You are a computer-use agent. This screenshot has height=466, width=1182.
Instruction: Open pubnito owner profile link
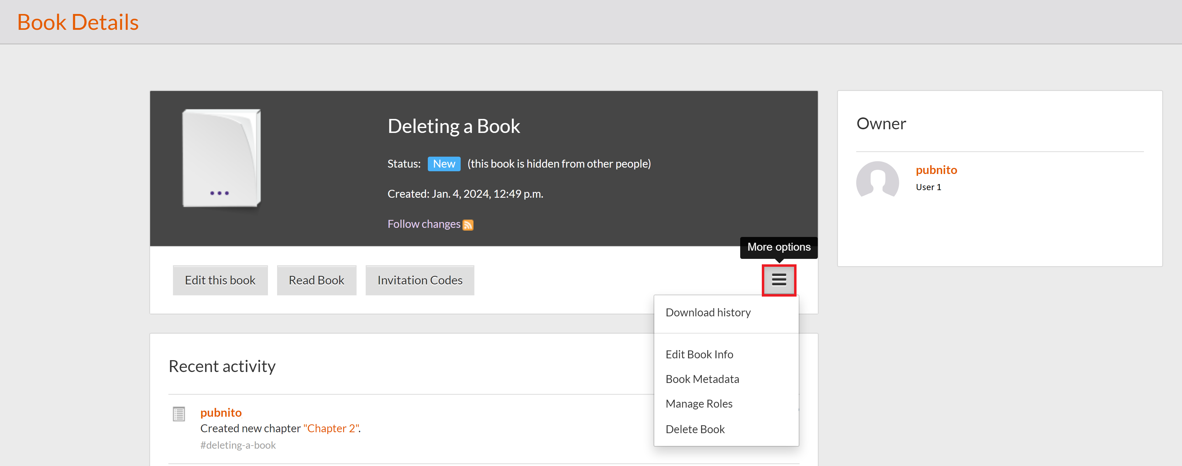pyautogui.click(x=936, y=170)
